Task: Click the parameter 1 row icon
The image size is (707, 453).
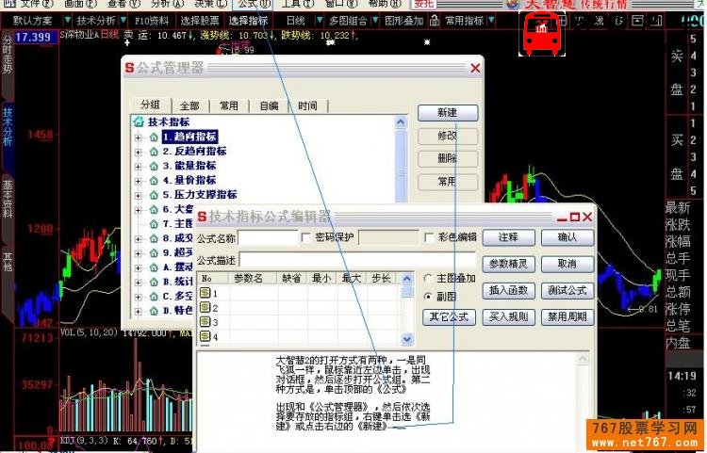Action: (206, 294)
